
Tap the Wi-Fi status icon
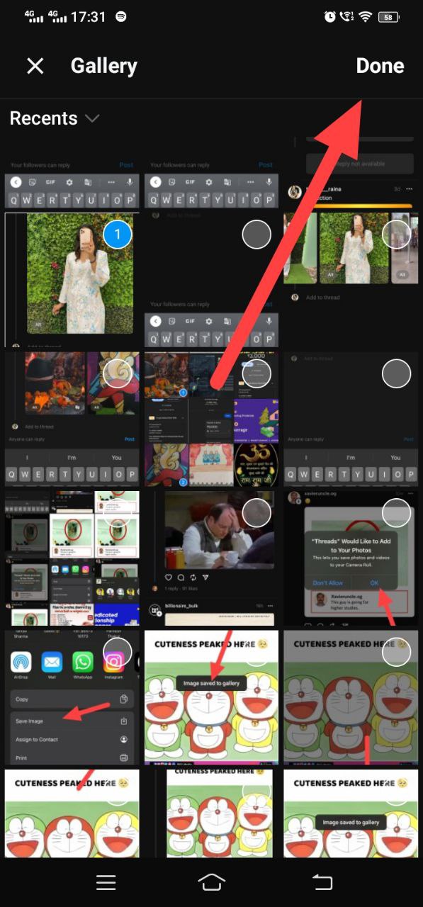pos(366,17)
